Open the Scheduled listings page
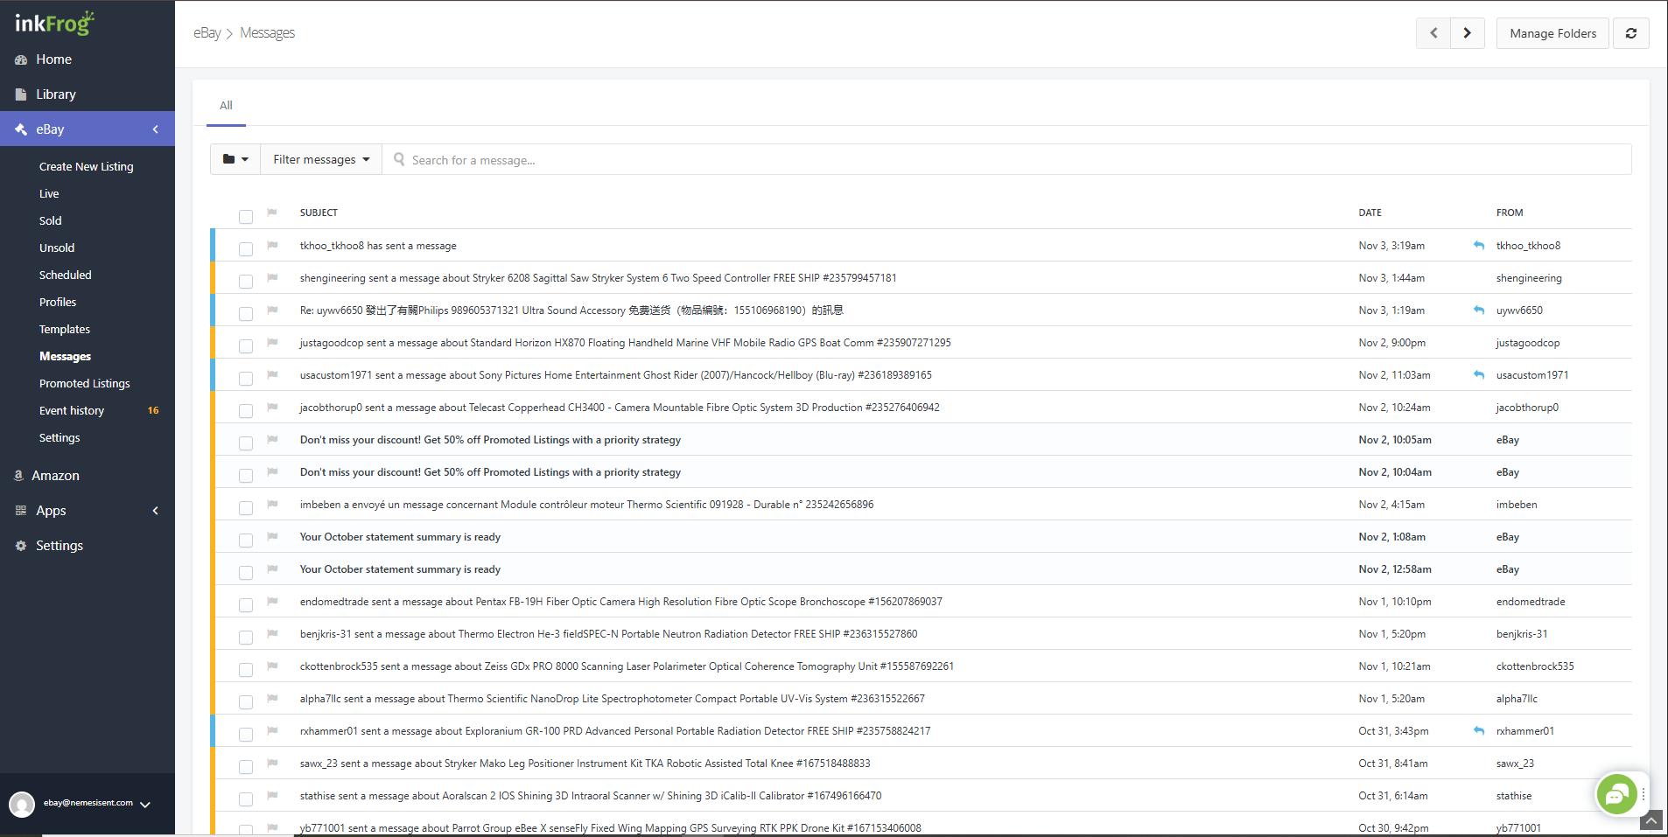The width and height of the screenshot is (1668, 837). pos(66,276)
